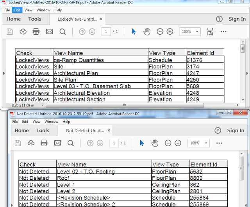Switch to Home tab in Not Deleted window
The width and height of the screenshot is (250, 207).
click(21, 131)
